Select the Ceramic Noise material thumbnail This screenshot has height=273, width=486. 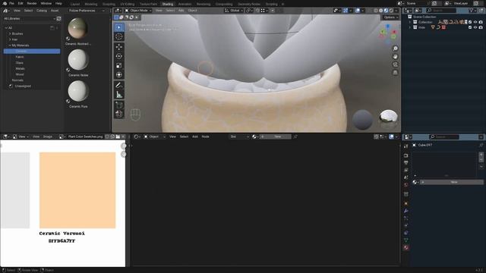click(x=78, y=60)
